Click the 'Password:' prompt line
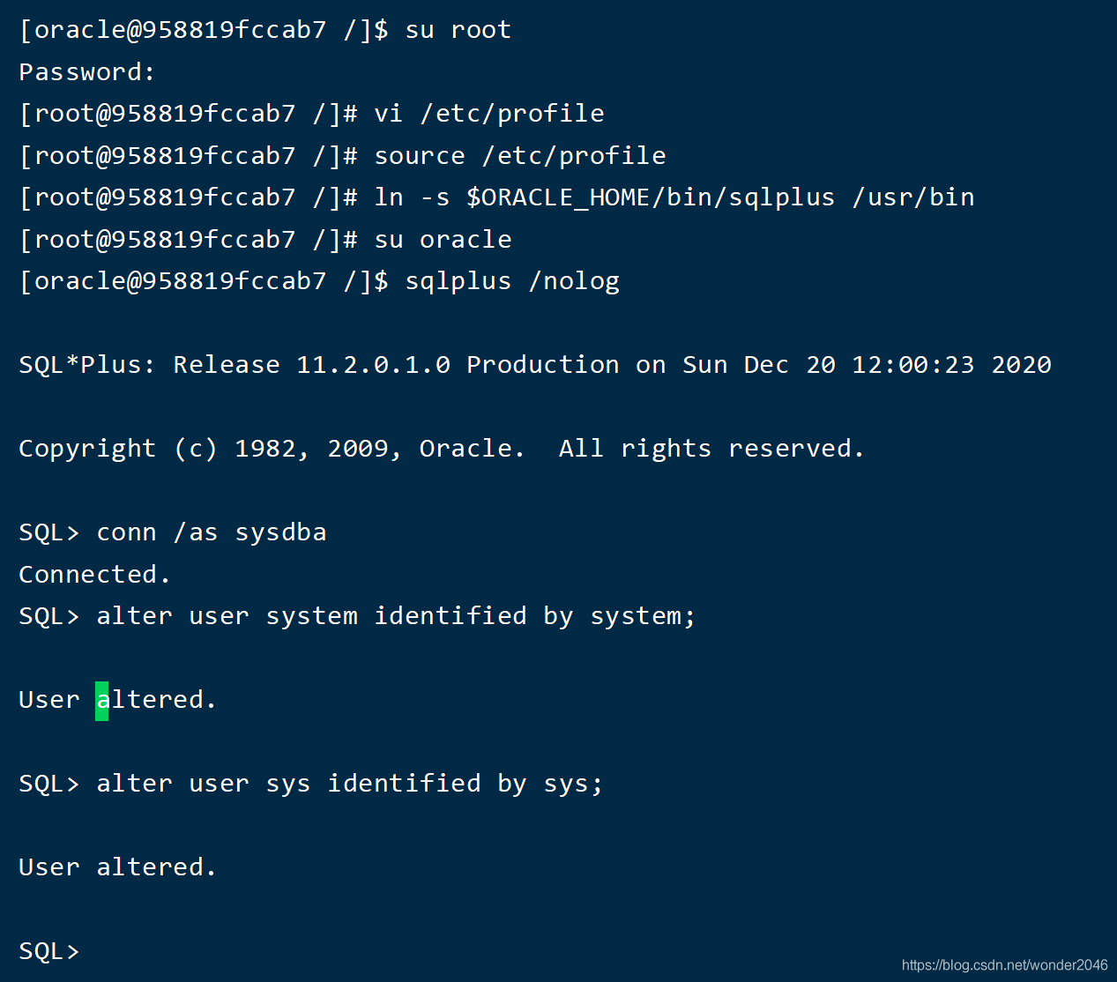Screen dimensions: 1117x982 [86, 72]
